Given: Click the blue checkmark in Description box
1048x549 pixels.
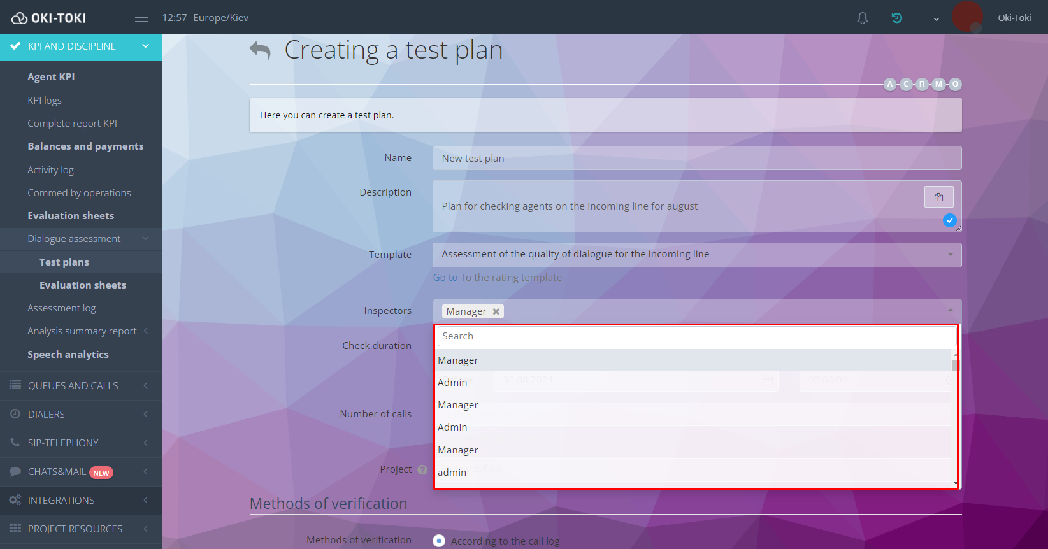Looking at the screenshot, I should [949, 220].
